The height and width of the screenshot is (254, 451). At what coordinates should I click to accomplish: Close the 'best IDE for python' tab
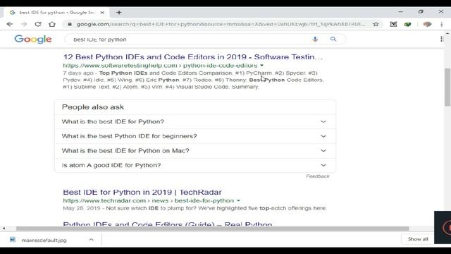coord(102,13)
